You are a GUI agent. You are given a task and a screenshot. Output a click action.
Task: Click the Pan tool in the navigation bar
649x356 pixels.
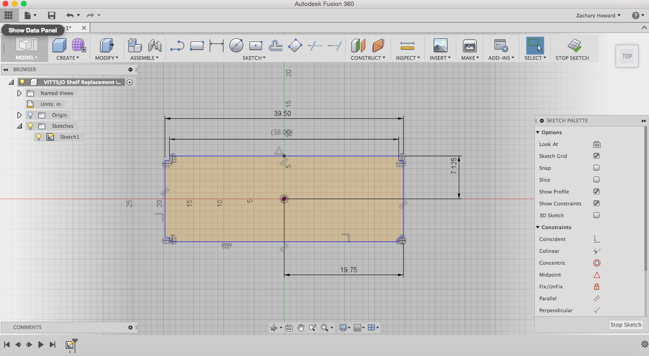[301, 327]
